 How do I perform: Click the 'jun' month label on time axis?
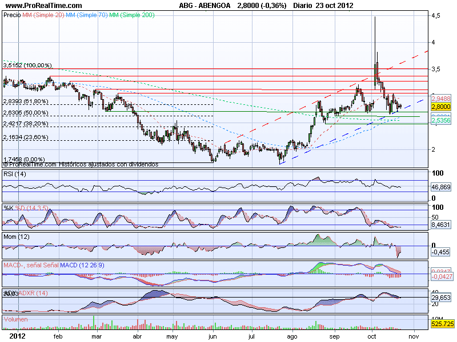[213, 337]
